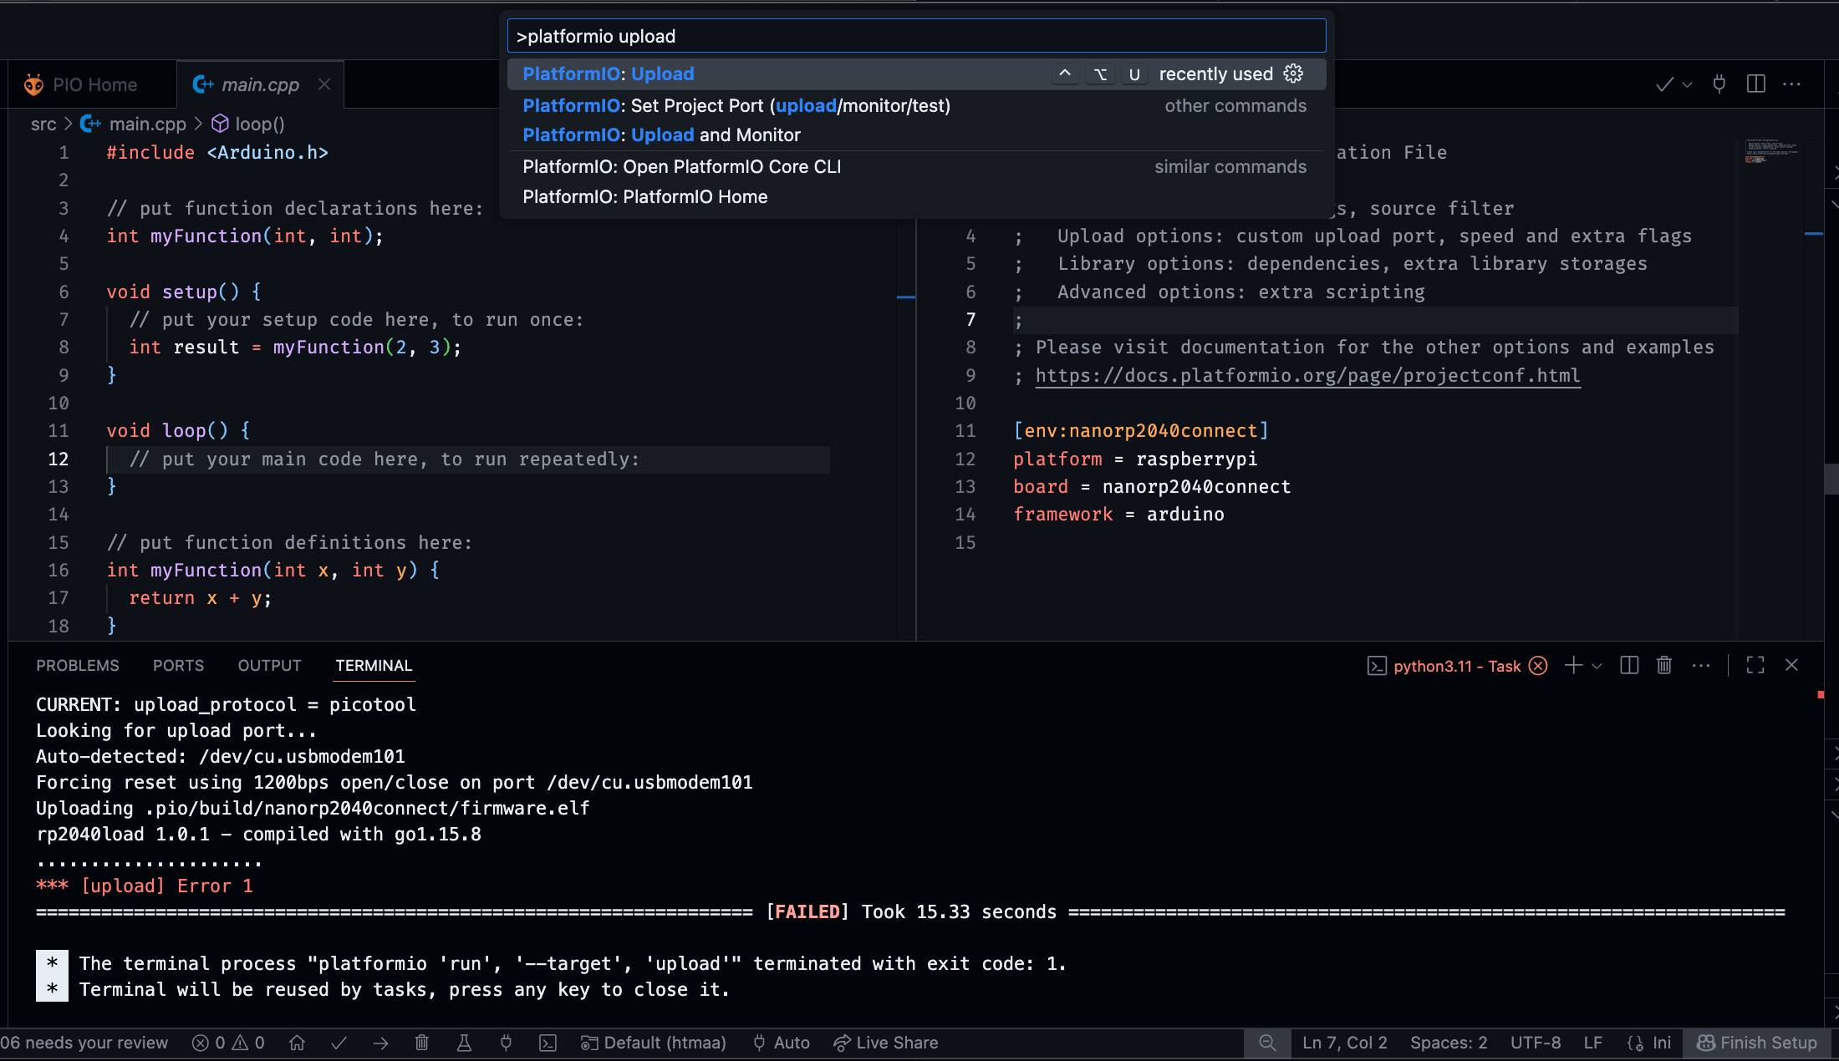This screenshot has width=1839, height=1061.
Task: Split the terminal pane
Action: [x=1629, y=665]
